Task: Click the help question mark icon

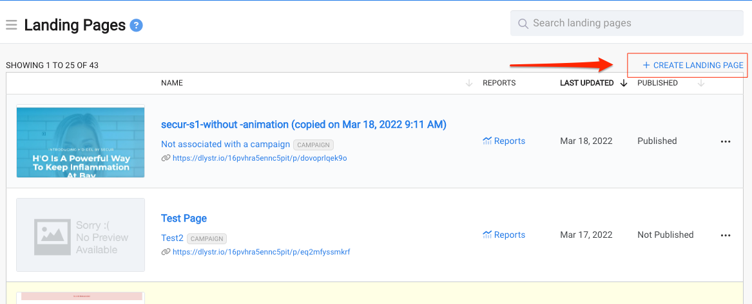Action: [x=136, y=25]
